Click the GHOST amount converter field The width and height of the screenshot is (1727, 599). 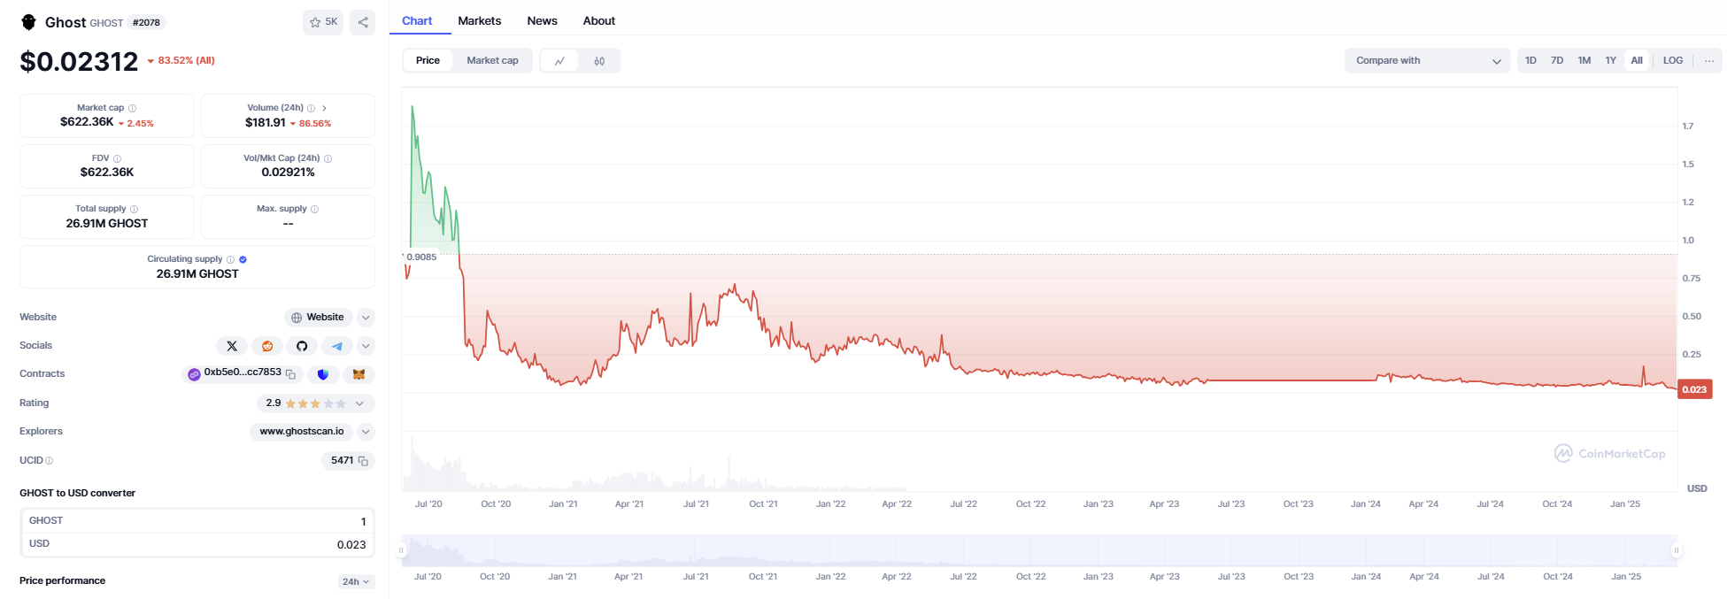coord(197,521)
